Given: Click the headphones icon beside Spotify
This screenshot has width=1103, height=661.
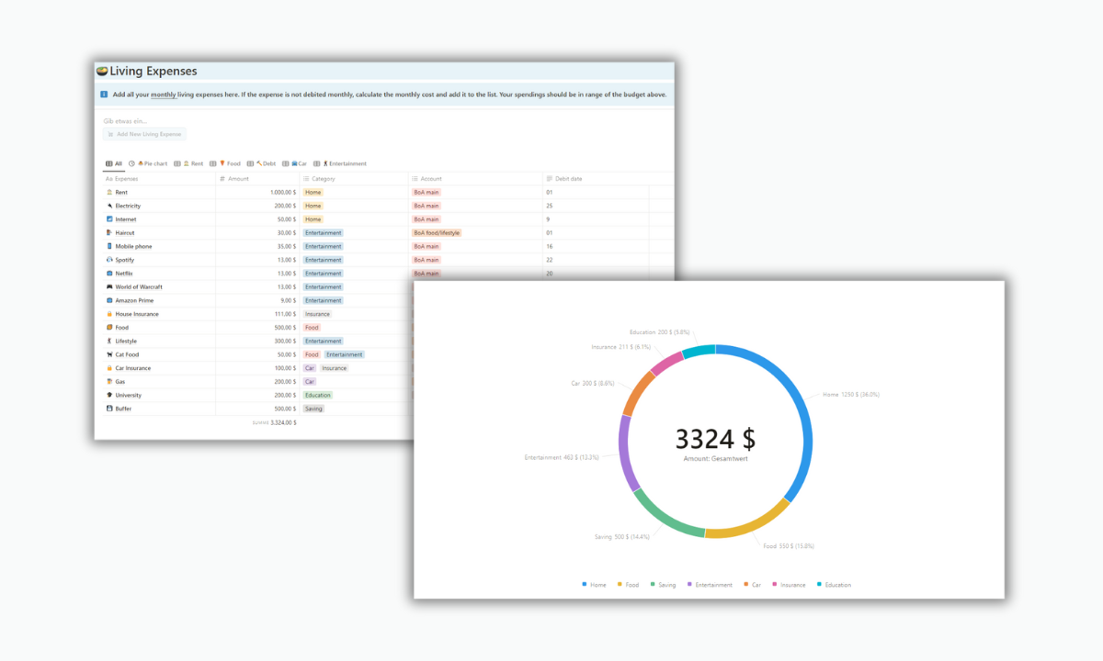Looking at the screenshot, I should (x=108, y=260).
